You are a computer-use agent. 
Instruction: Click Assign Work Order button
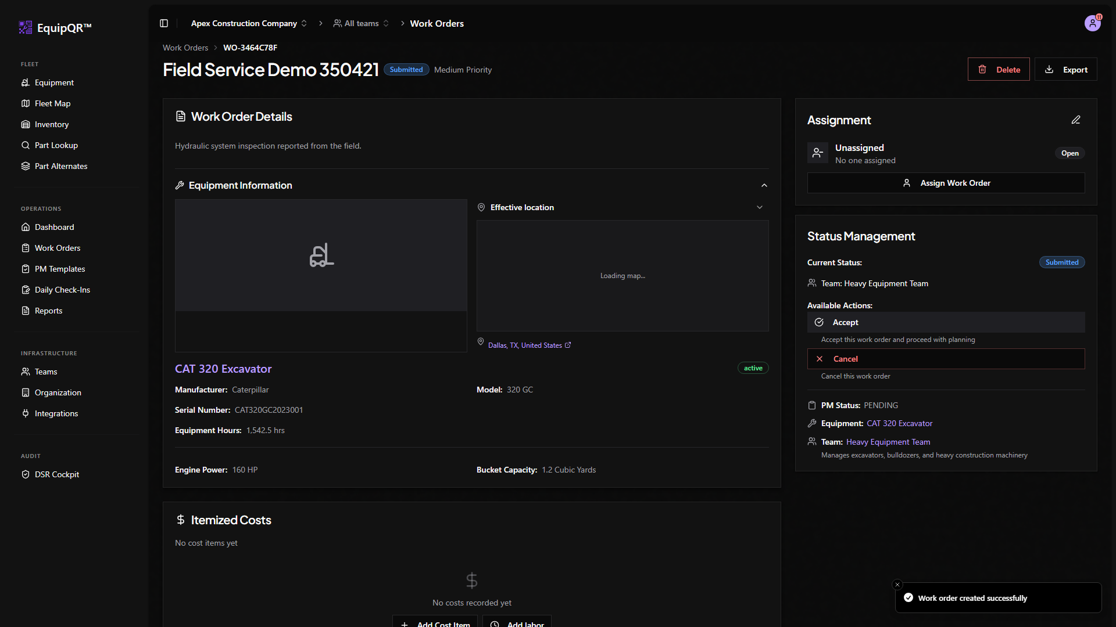click(946, 183)
